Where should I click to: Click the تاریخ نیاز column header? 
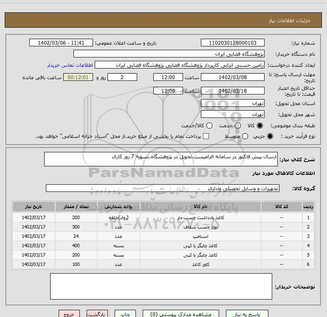click(x=34, y=206)
